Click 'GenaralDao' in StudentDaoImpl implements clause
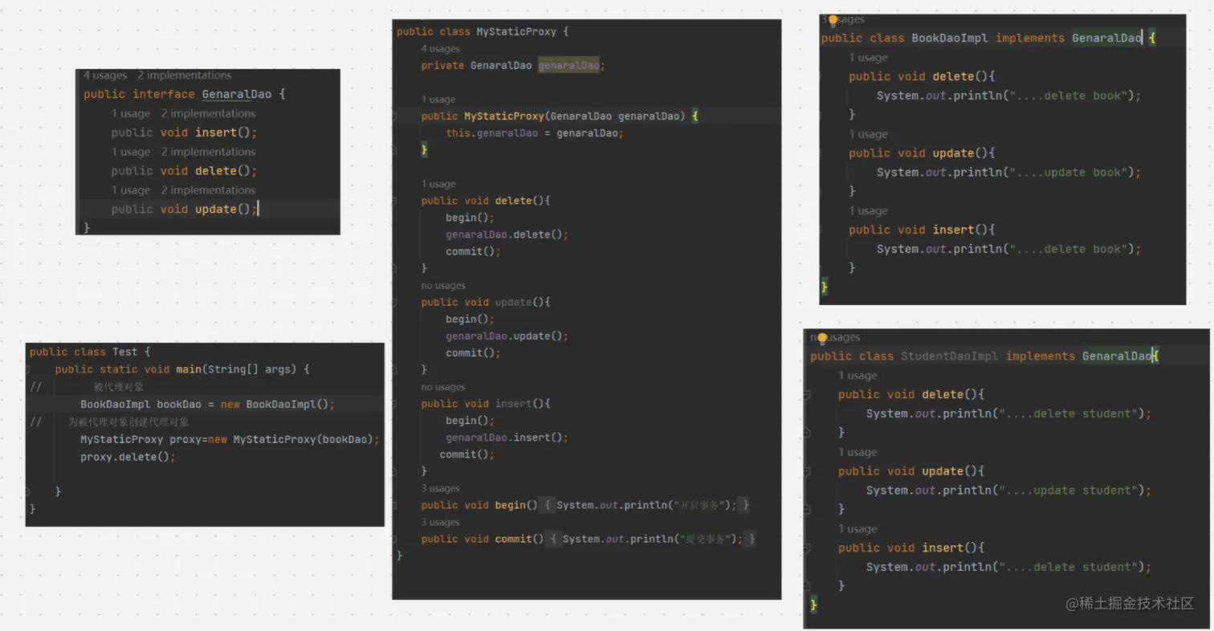The image size is (1214, 631). click(x=1117, y=356)
